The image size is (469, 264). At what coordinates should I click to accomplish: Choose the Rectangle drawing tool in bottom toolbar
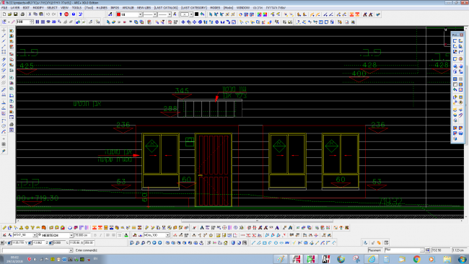point(264,243)
